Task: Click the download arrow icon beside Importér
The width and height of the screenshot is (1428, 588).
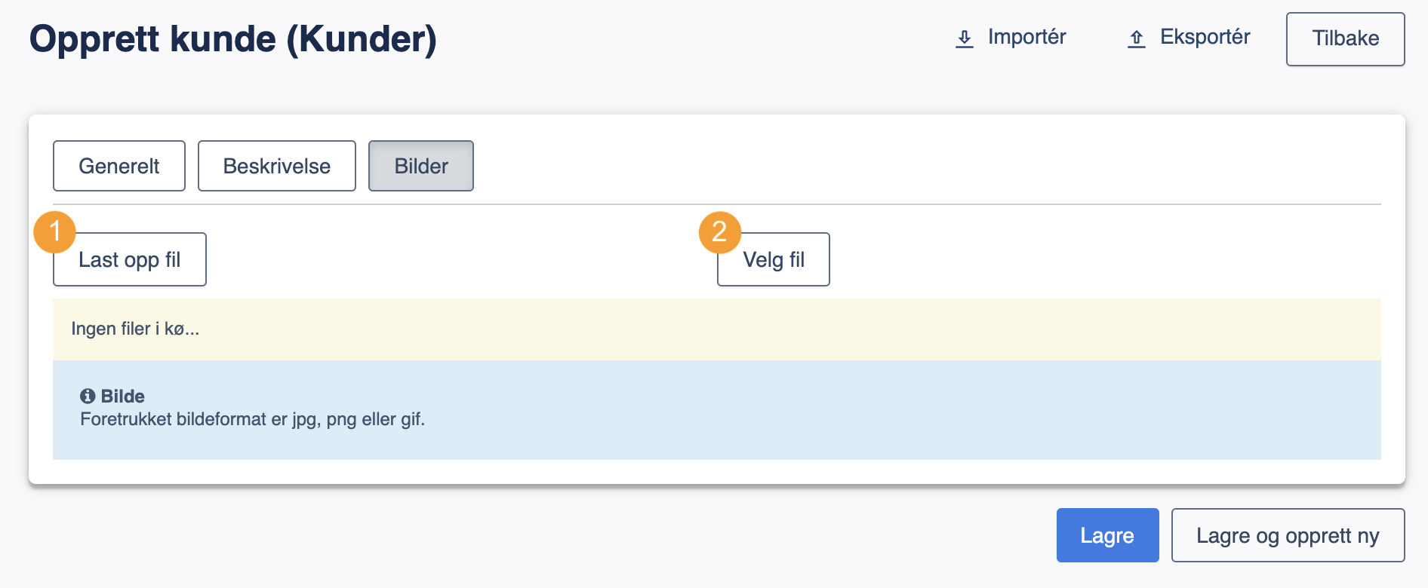Action: coord(964,38)
